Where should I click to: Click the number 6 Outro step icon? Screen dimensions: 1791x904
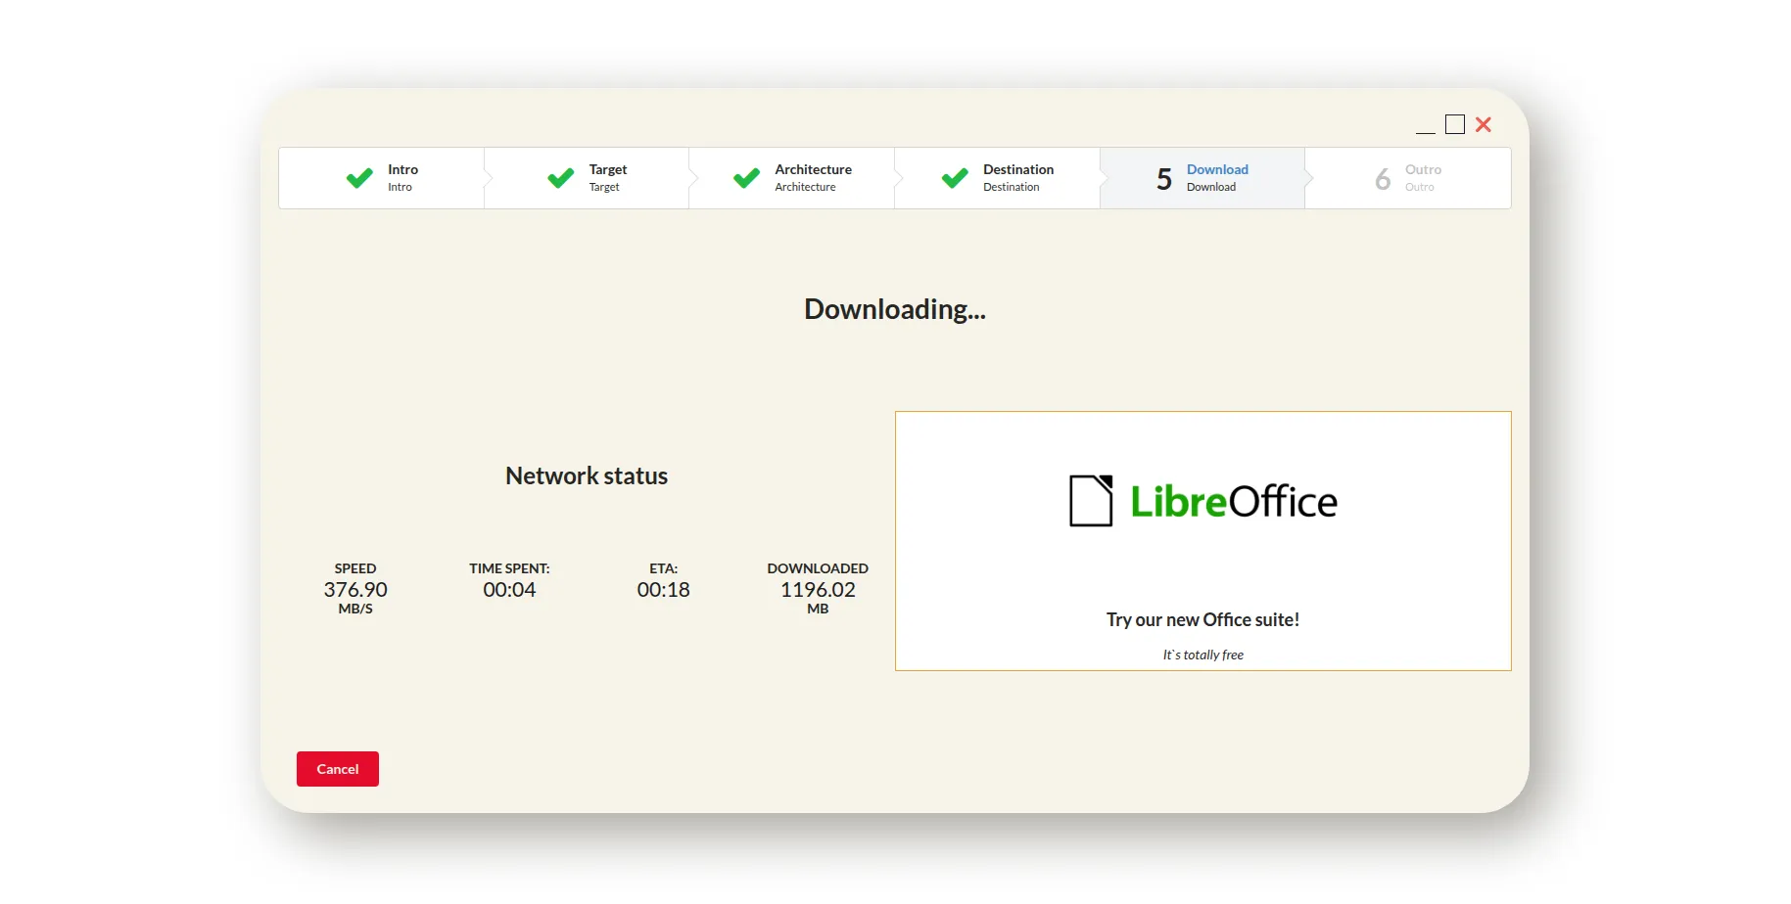point(1383,179)
